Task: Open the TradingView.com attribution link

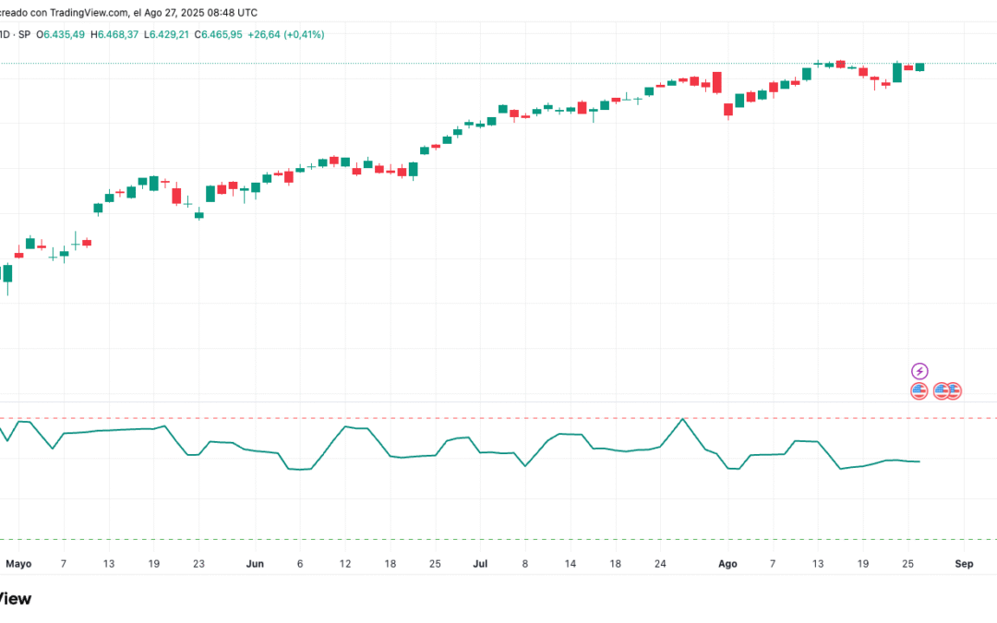Action: [88, 12]
